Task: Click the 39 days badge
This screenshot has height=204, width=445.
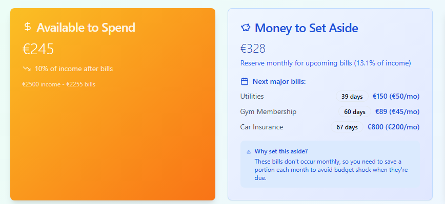Action: (352, 97)
